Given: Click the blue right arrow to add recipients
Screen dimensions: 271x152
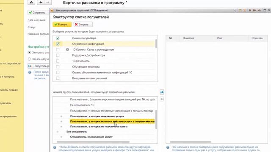Looking at the screenshot, I should tap(162, 92).
